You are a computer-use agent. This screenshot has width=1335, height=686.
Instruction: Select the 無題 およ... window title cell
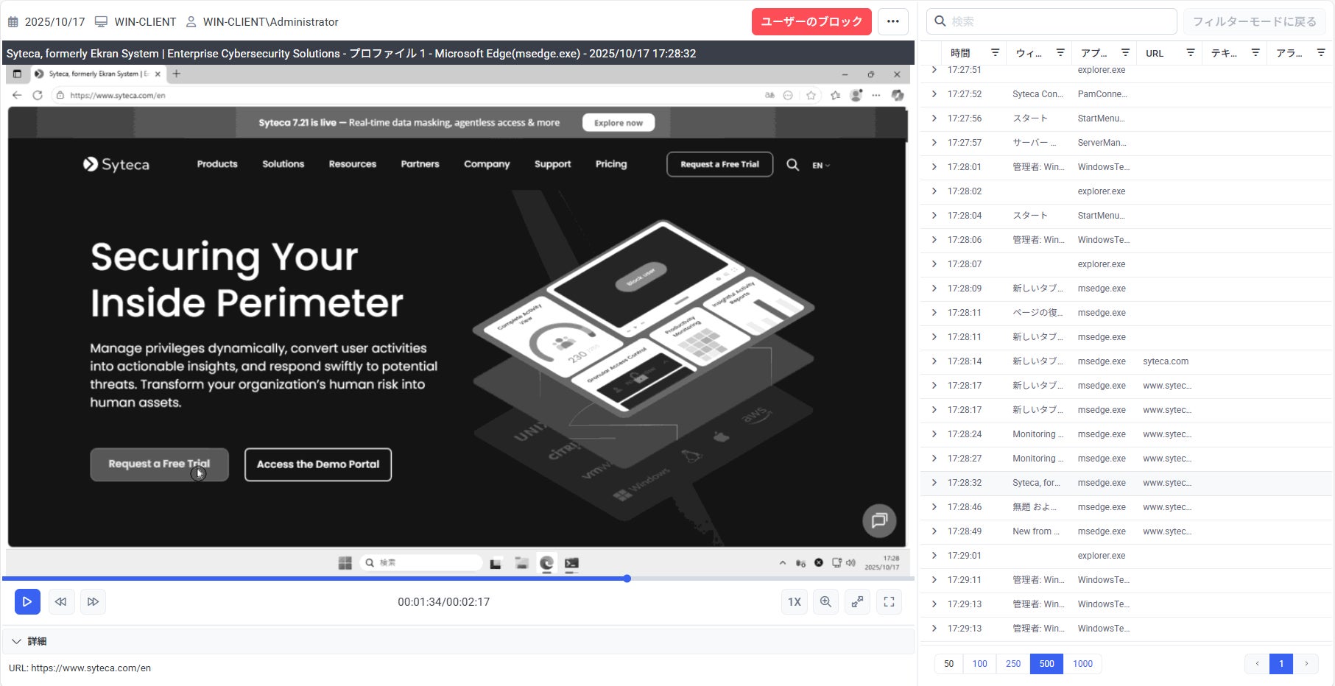click(x=1035, y=507)
